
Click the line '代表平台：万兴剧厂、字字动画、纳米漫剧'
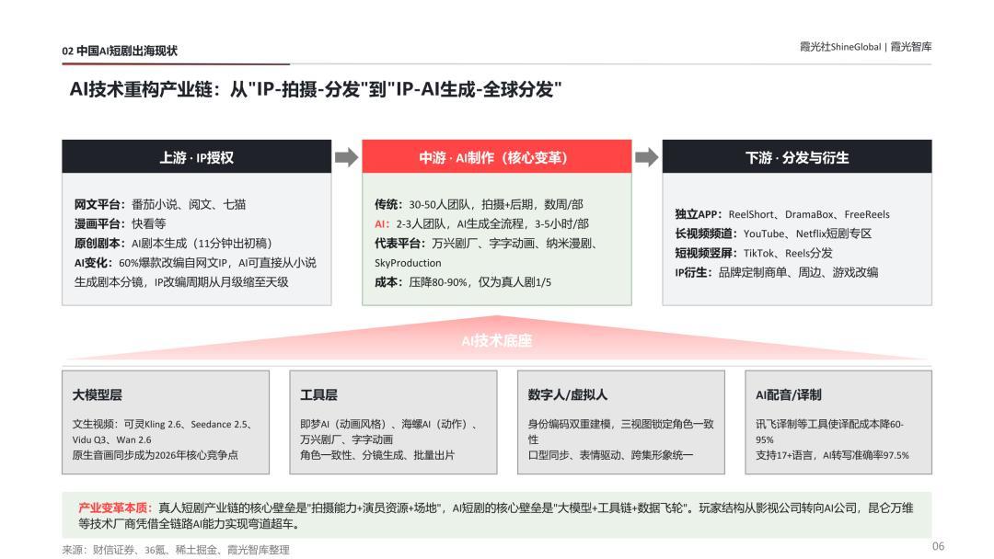pos(486,243)
